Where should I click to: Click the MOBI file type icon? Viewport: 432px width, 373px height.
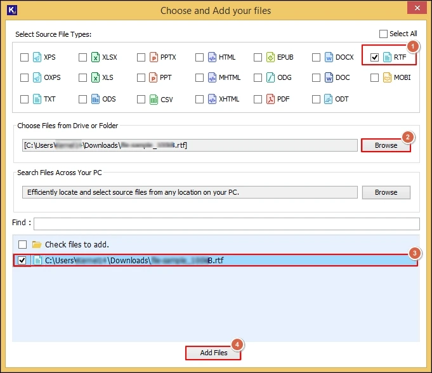387,77
